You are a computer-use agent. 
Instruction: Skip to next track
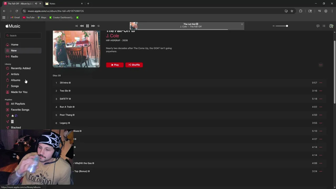point(93,26)
